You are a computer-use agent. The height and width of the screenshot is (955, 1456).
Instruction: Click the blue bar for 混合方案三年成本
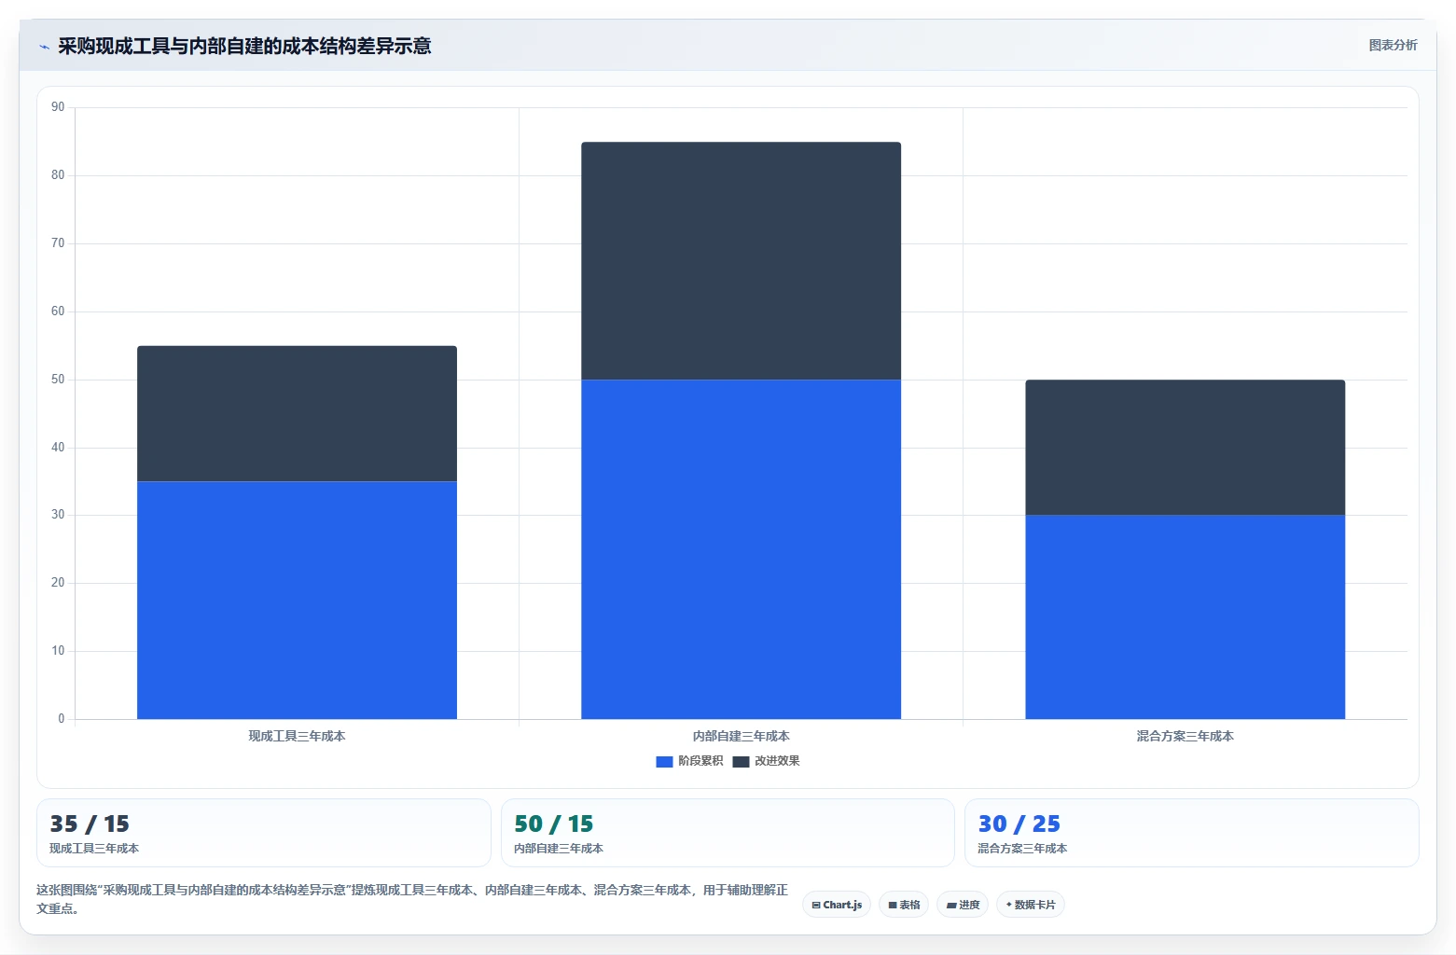pos(1185,616)
